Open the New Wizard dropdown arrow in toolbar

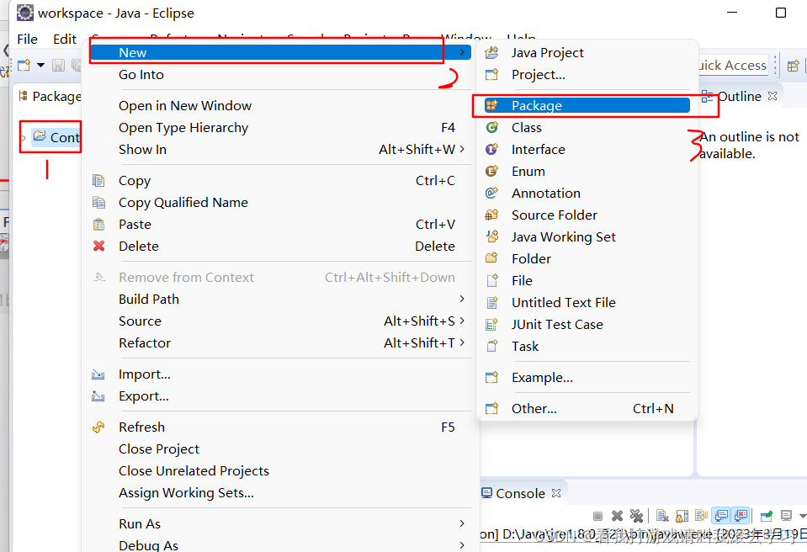point(40,65)
